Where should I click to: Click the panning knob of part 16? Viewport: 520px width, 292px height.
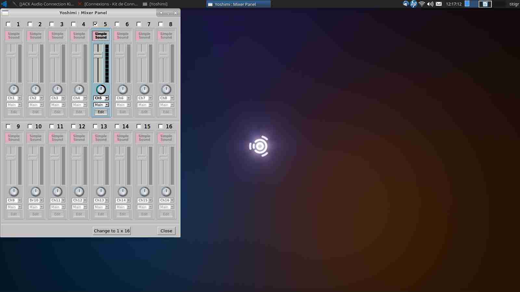(x=166, y=191)
